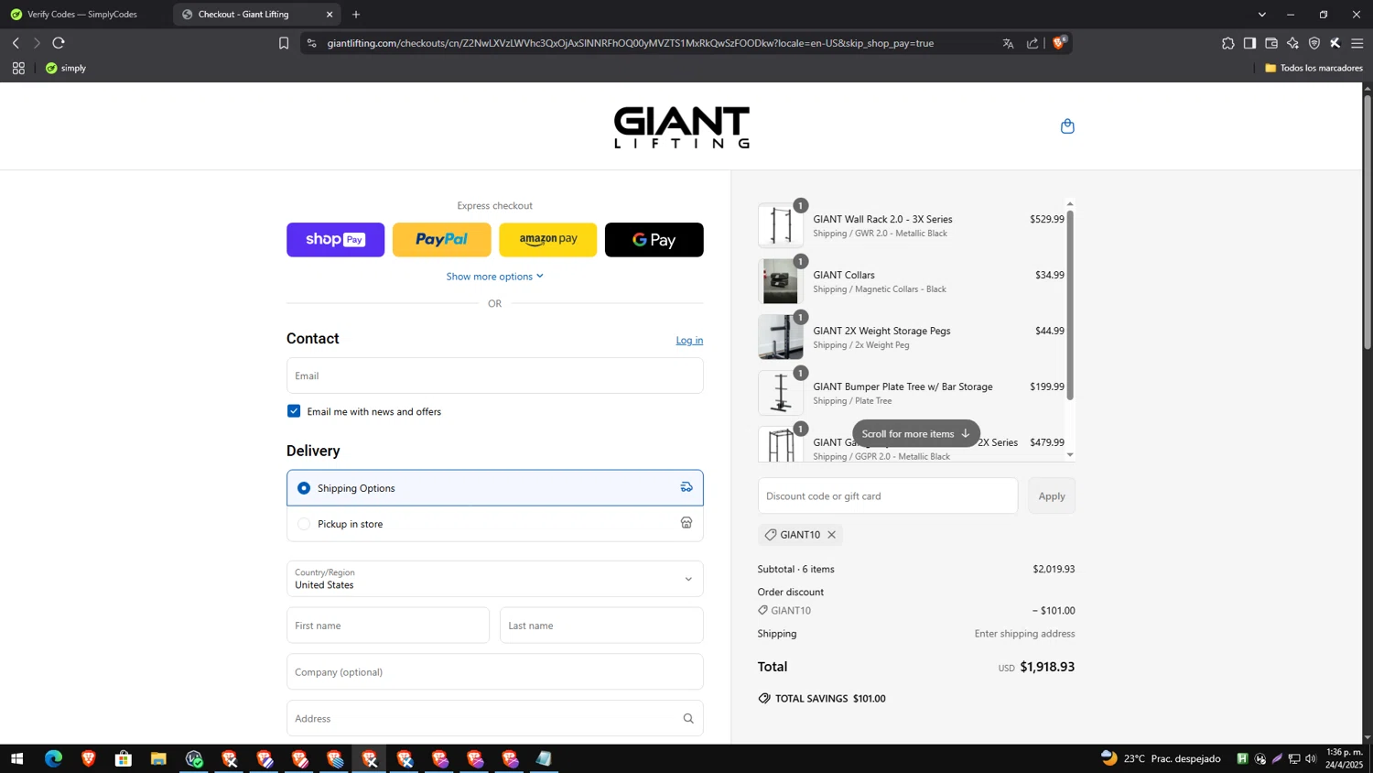Click the browser address bar URL
1373x773 pixels.
(631, 43)
